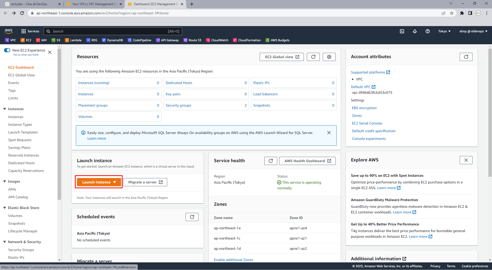This screenshot has height=270, width=492.
Task: Close the New EC2 Experience notice
Action: pyautogui.click(x=50, y=52)
